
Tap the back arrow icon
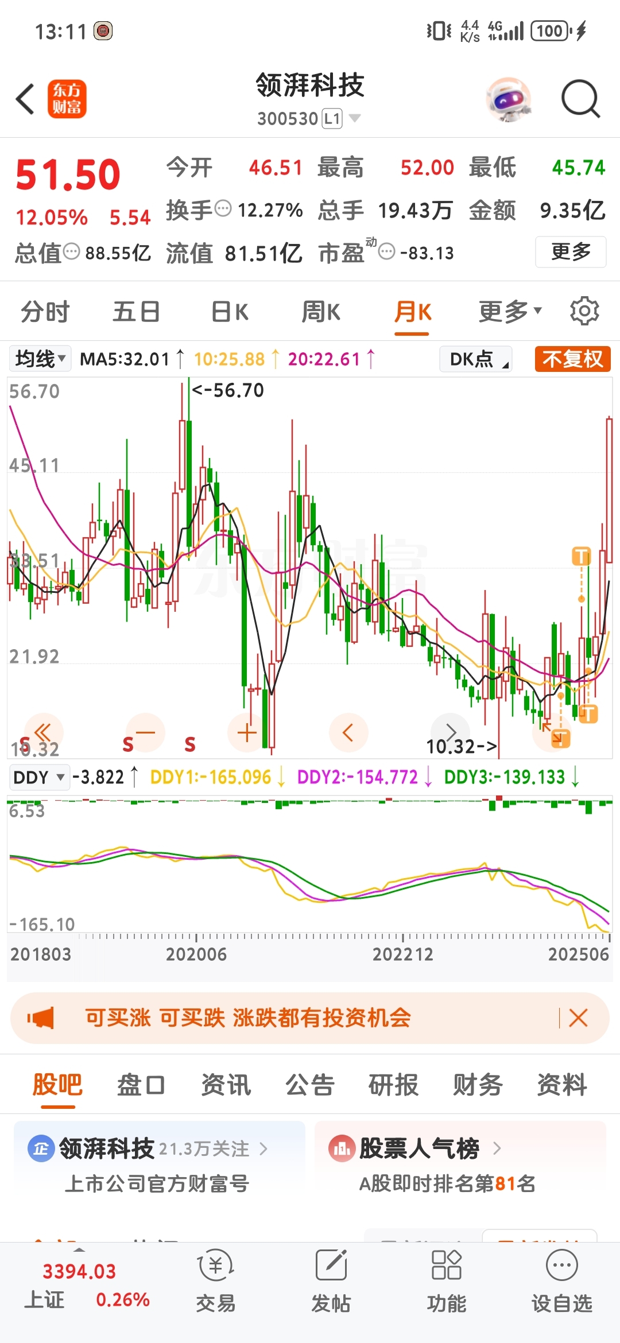click(x=25, y=99)
